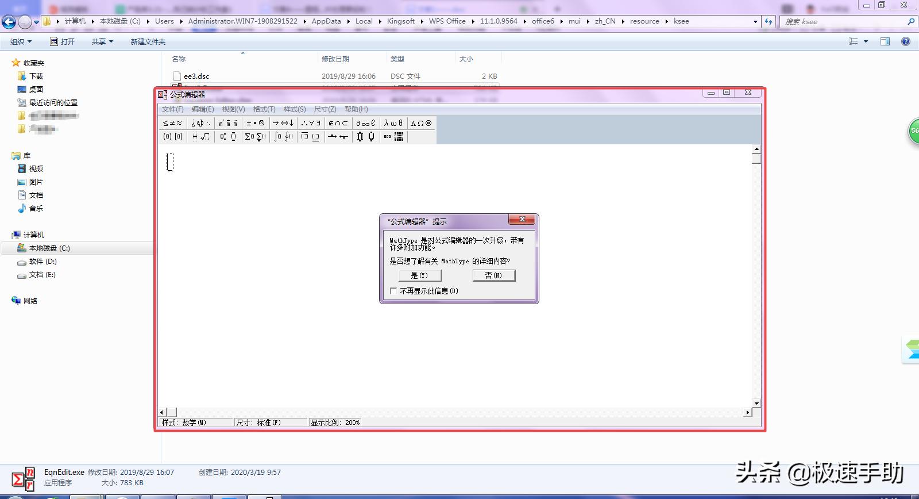
Task: Open the 格式(T) menu in Formula Editor
Action: coord(264,109)
